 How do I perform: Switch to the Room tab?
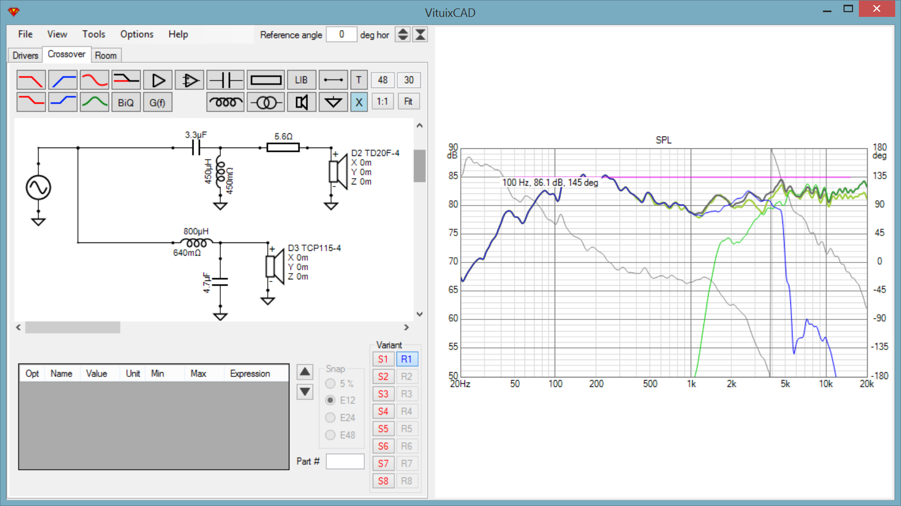tap(106, 55)
